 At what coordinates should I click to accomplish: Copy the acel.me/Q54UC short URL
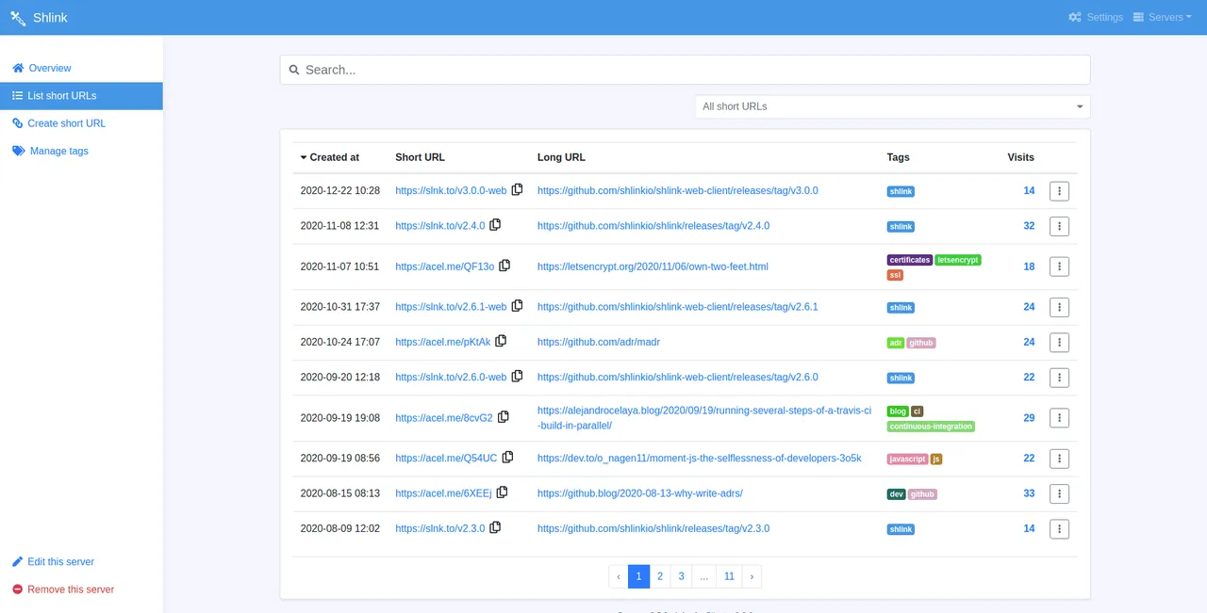[507, 458]
